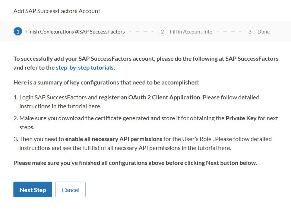Click the step 3 number circle
Image resolution: width=291 pixels, height=214 pixels.
[x=250, y=32]
